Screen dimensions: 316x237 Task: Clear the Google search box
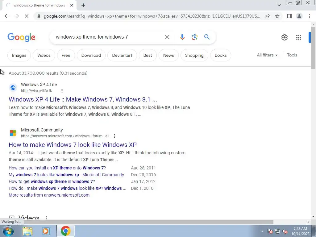click(x=167, y=37)
